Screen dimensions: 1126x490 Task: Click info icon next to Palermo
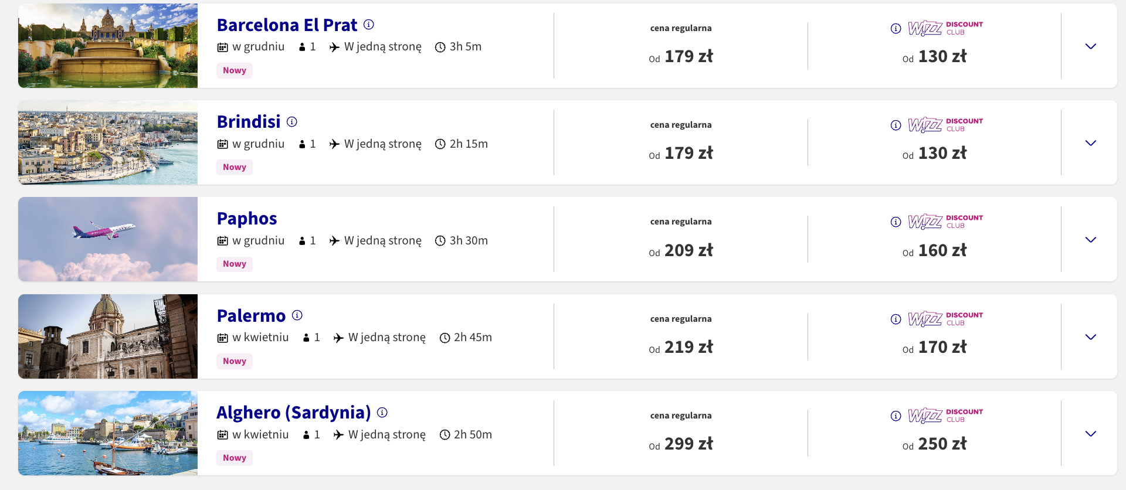click(297, 315)
